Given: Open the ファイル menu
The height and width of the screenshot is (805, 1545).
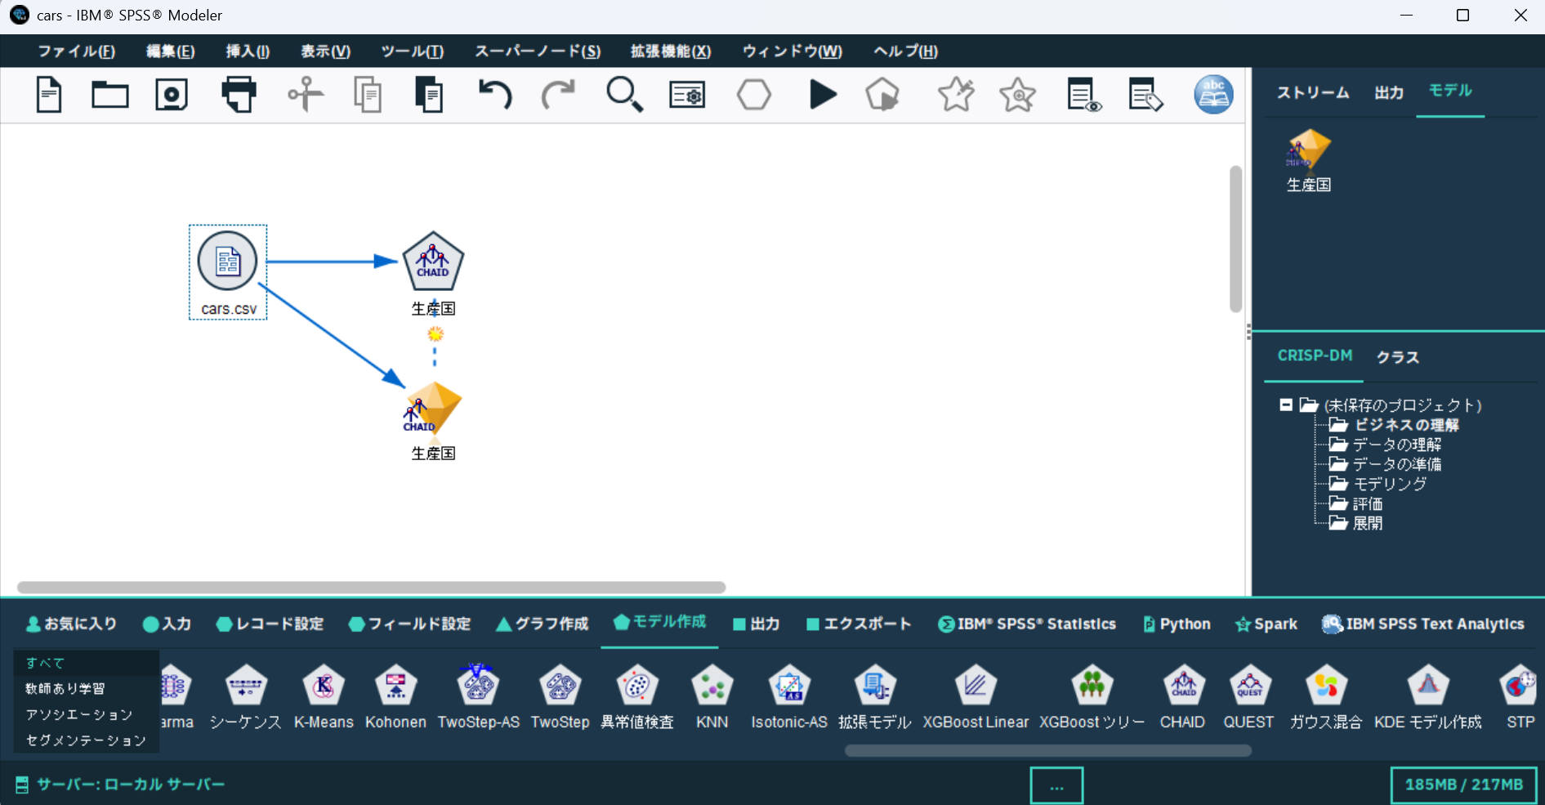Looking at the screenshot, I should [x=76, y=51].
